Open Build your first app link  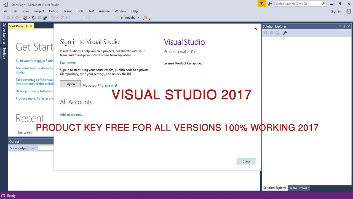(34, 61)
